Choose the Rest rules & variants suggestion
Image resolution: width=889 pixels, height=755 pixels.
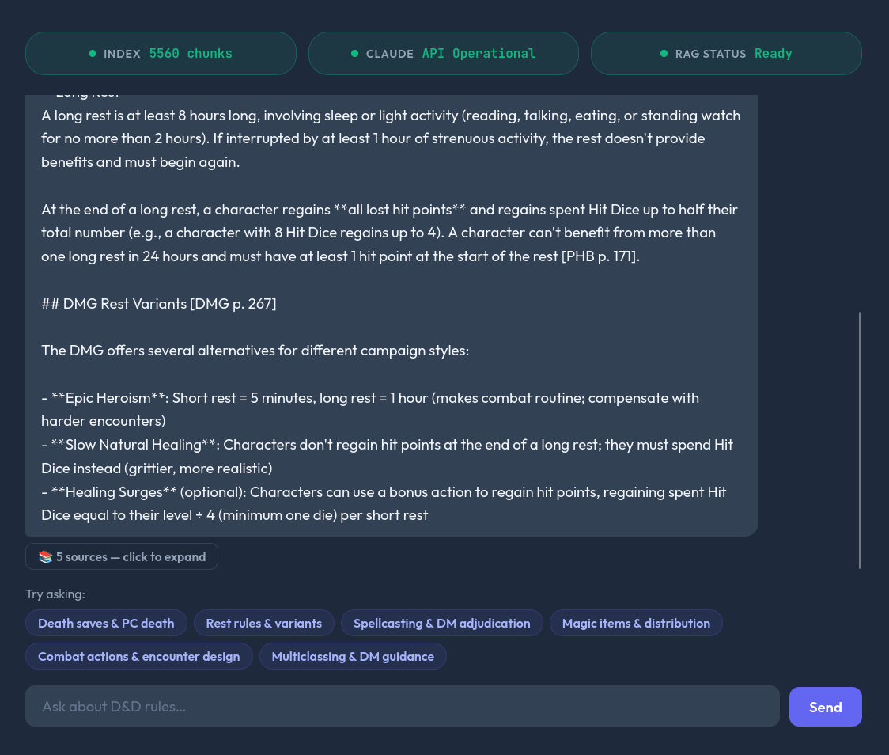[x=264, y=624]
